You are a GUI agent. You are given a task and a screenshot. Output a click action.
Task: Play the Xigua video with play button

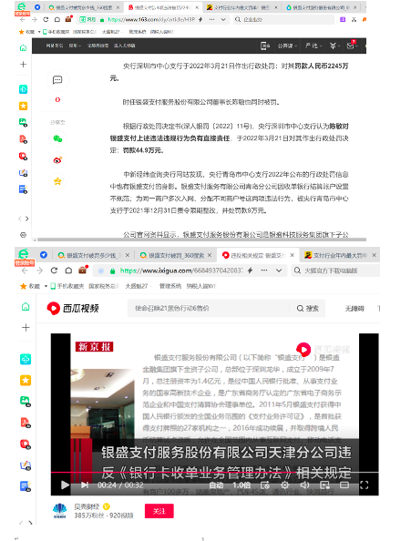click(x=65, y=485)
